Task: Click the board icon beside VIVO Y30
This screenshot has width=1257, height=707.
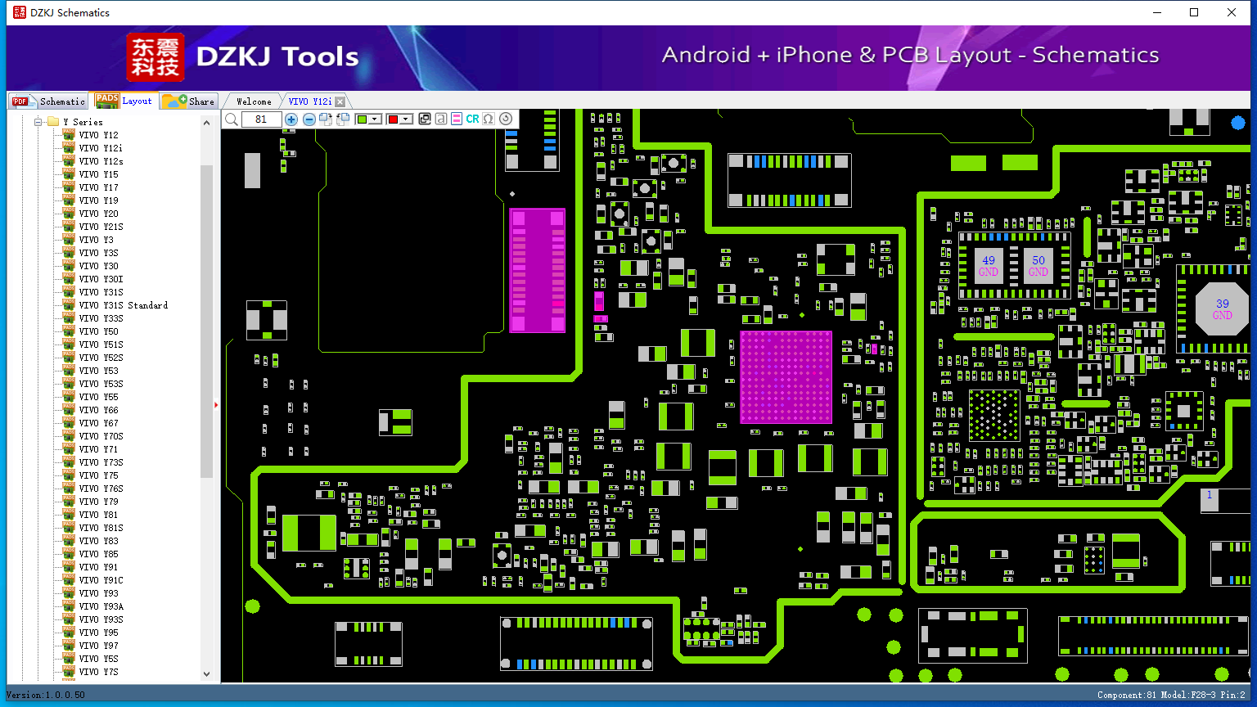Action: pos(69,266)
